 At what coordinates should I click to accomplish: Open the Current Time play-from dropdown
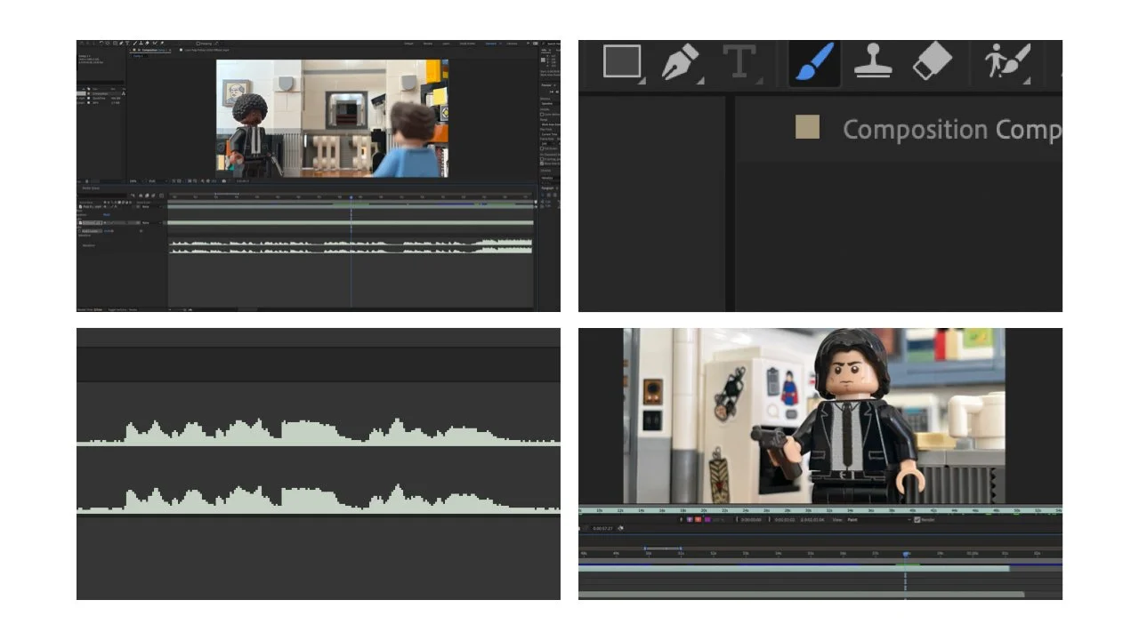coord(551,134)
